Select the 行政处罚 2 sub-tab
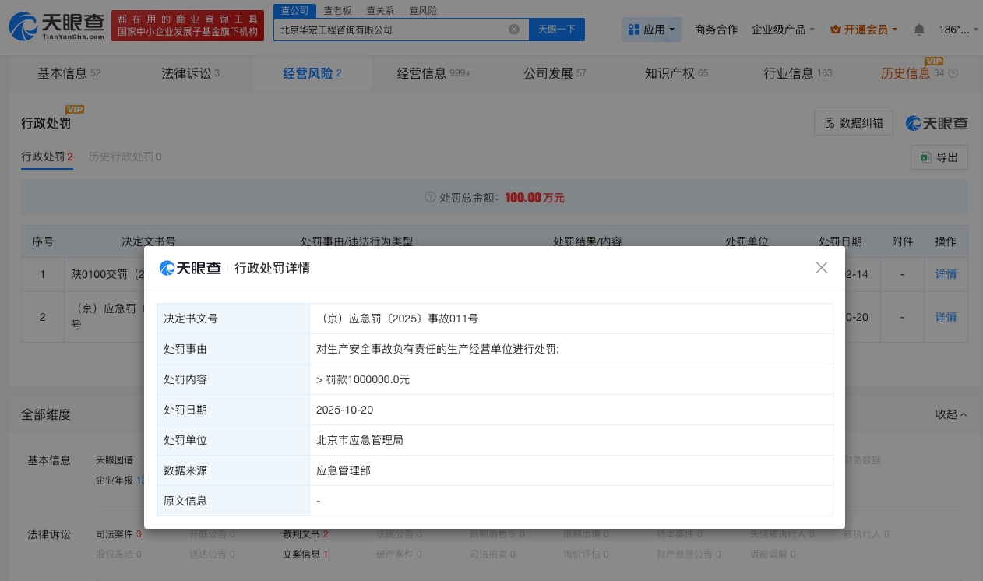The height and width of the screenshot is (581, 983). (47, 157)
